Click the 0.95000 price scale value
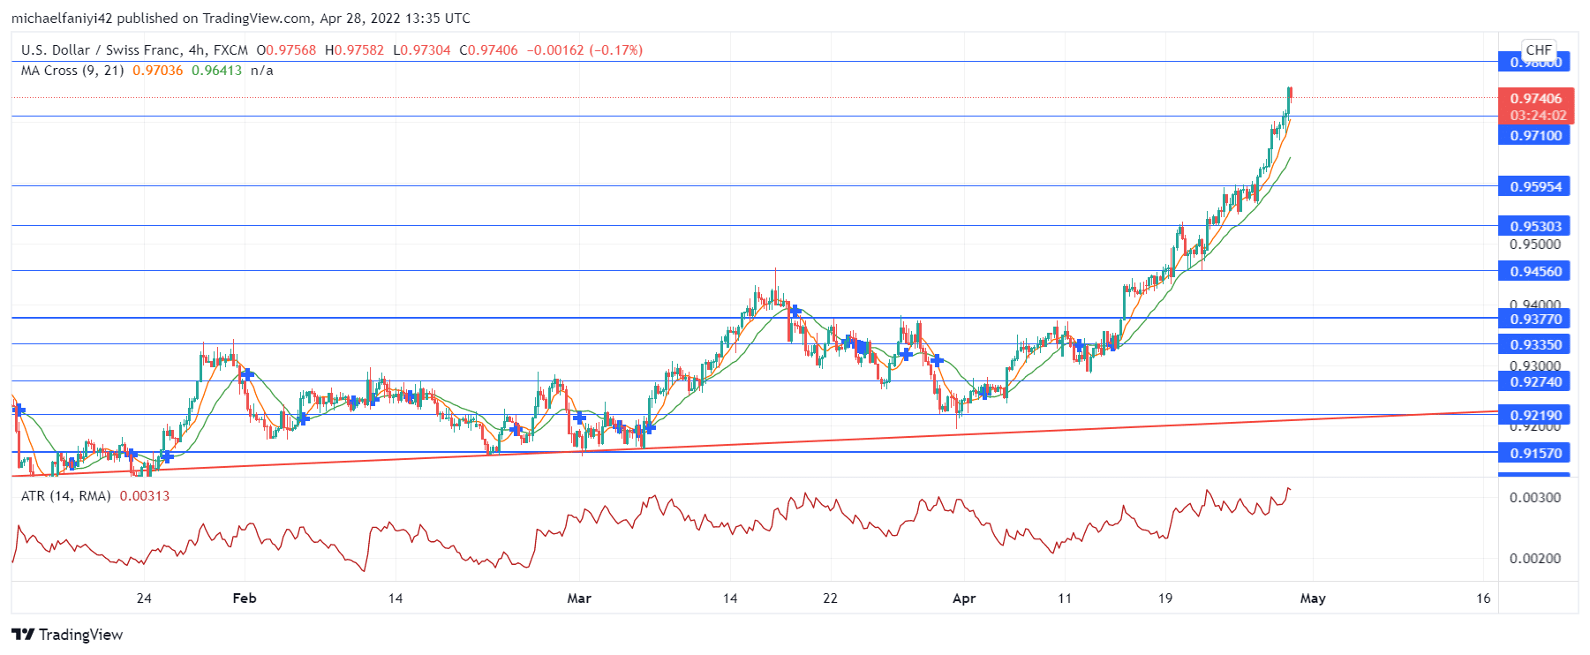 [1535, 245]
